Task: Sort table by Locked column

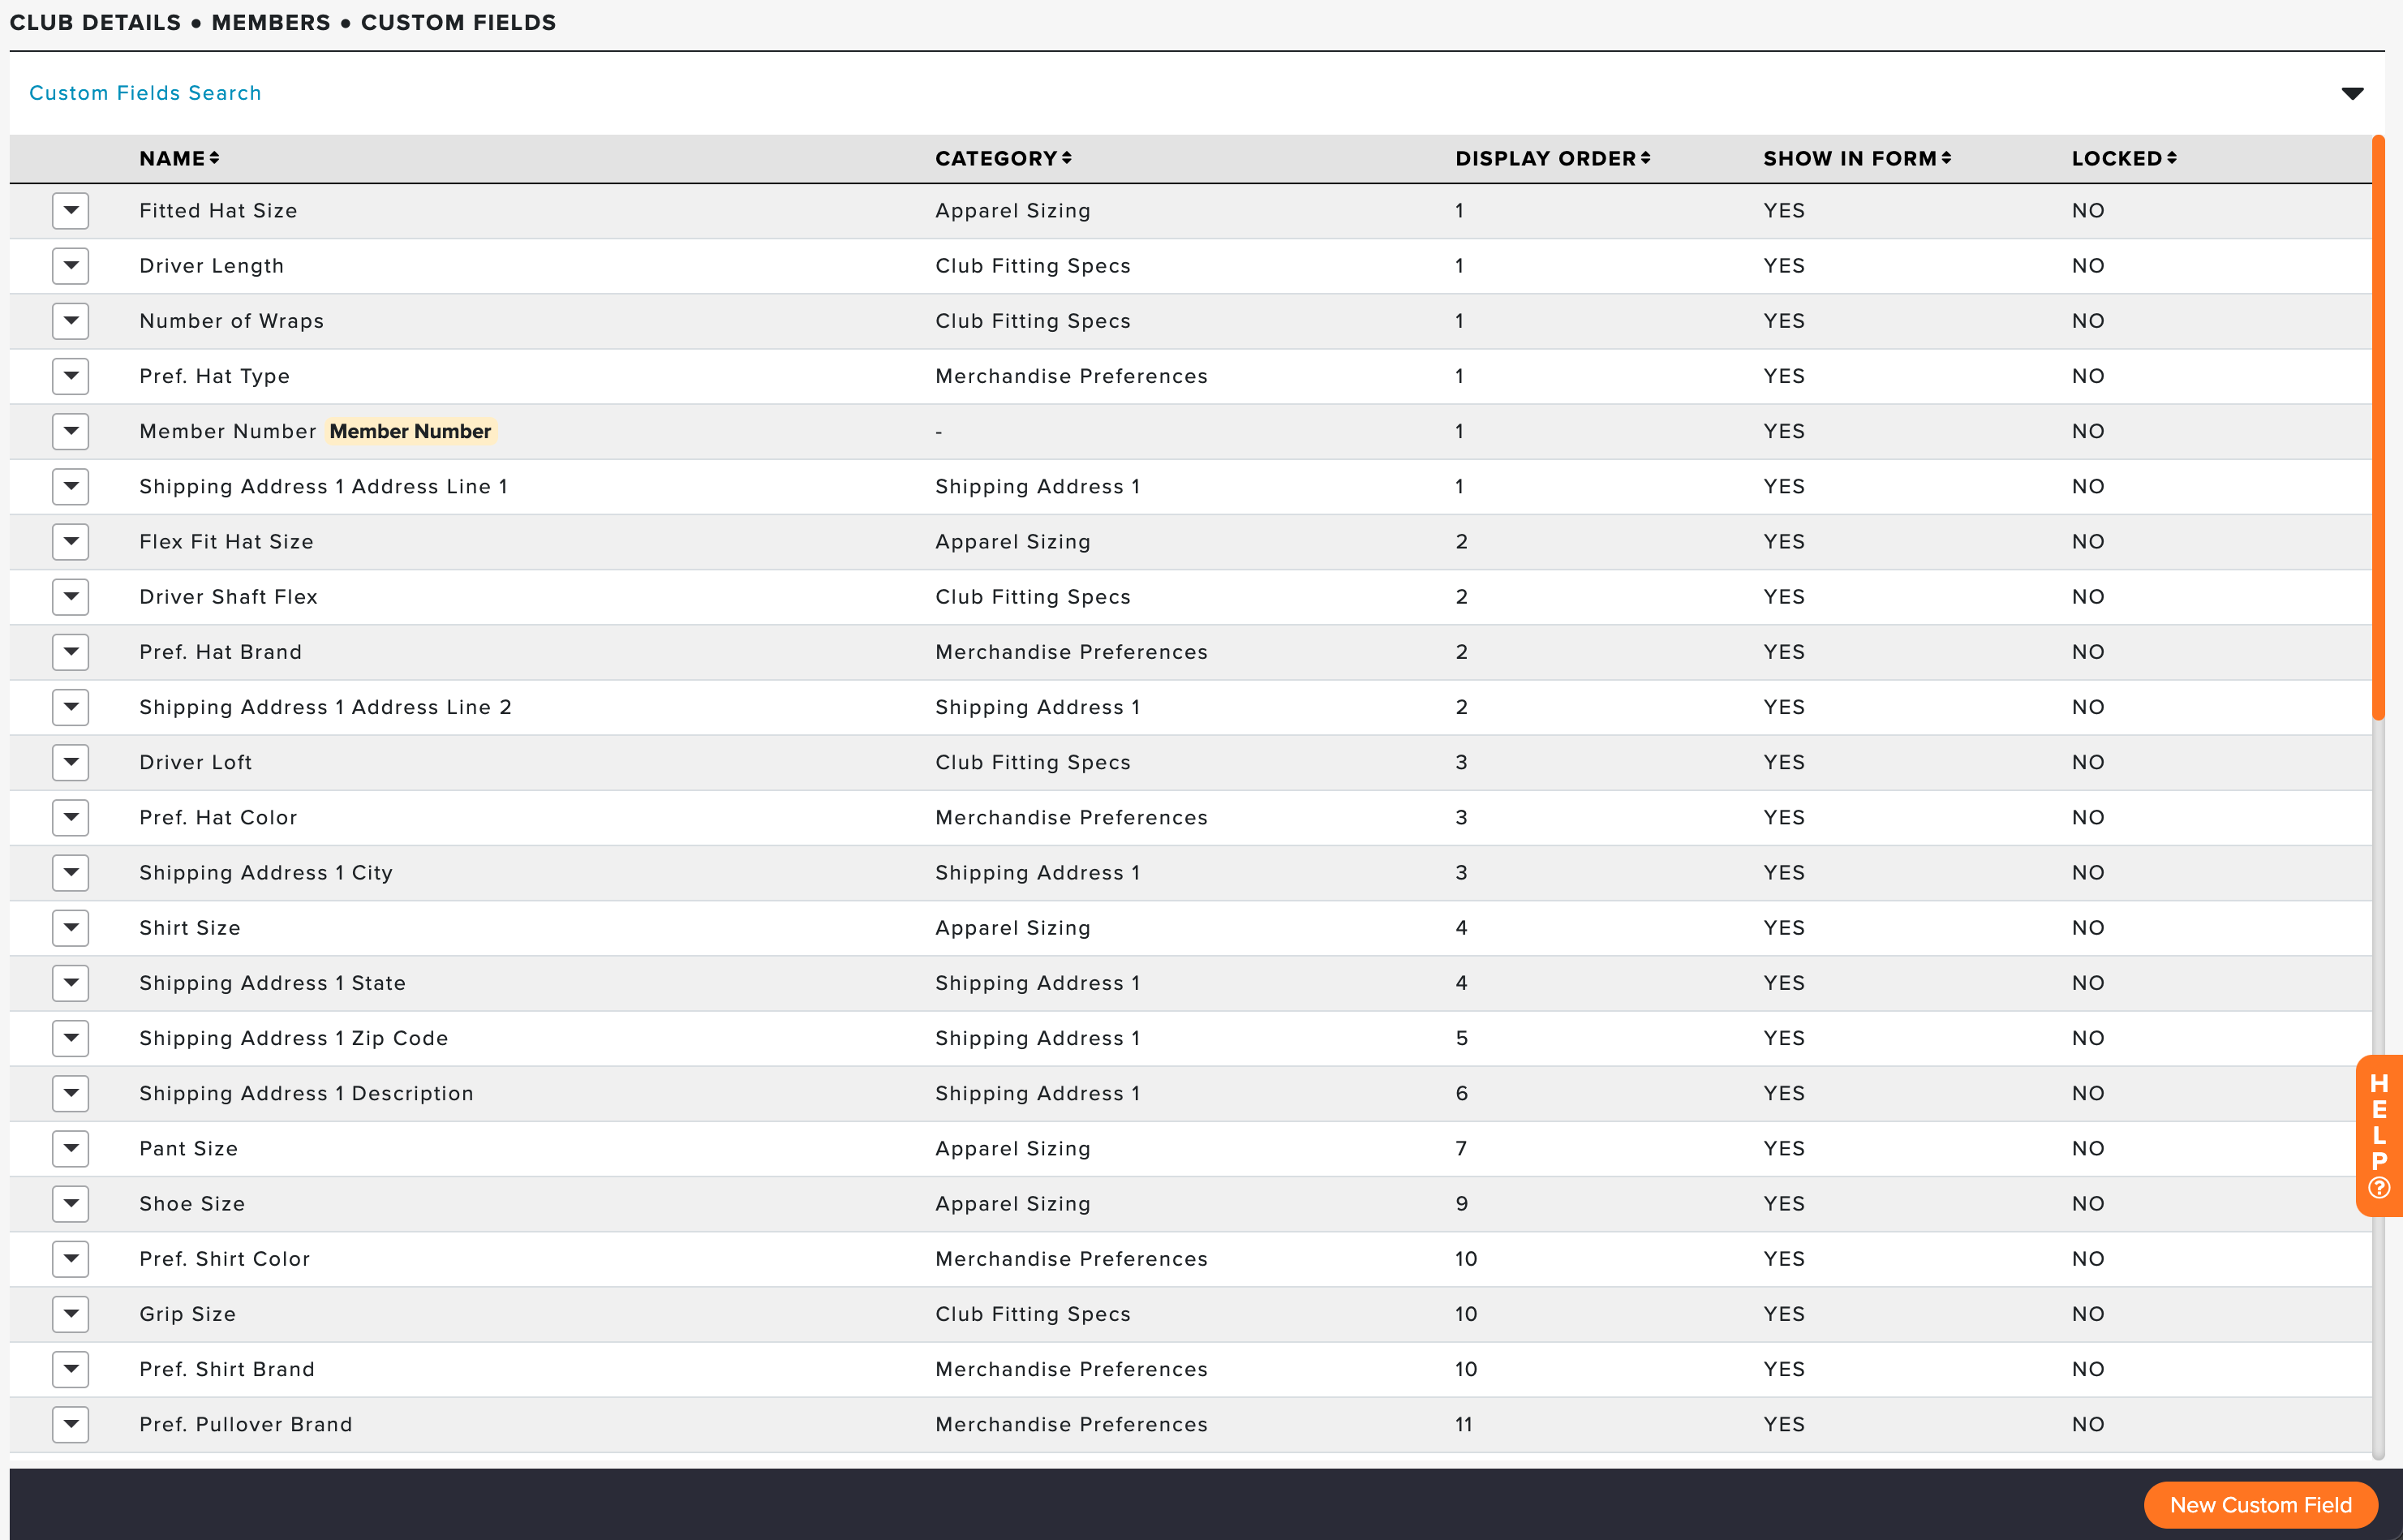Action: [2124, 158]
